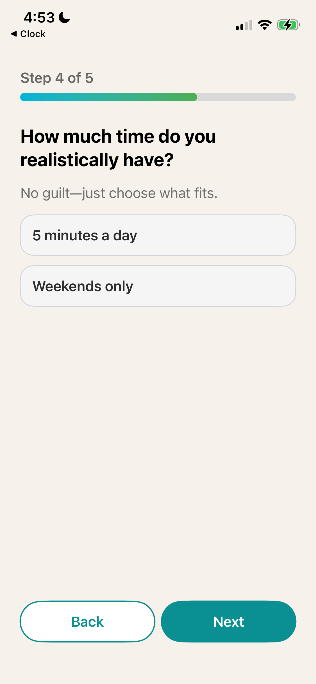The height and width of the screenshot is (684, 316).
Task: Continue with the Next button
Action: click(x=229, y=621)
